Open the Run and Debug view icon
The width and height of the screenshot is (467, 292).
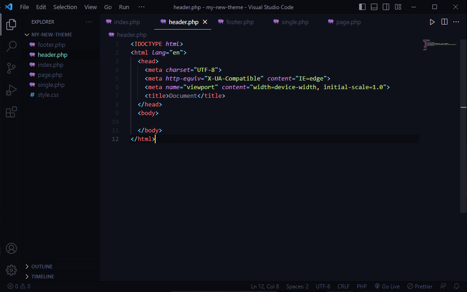click(x=11, y=90)
